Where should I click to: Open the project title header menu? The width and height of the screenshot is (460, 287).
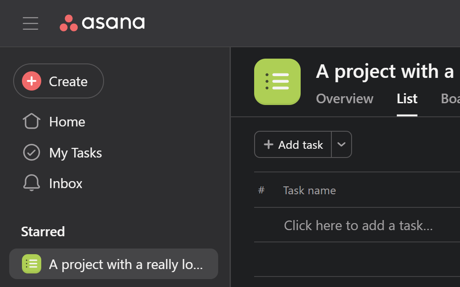[x=385, y=71]
